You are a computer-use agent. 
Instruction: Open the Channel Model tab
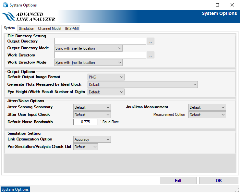click(49, 29)
